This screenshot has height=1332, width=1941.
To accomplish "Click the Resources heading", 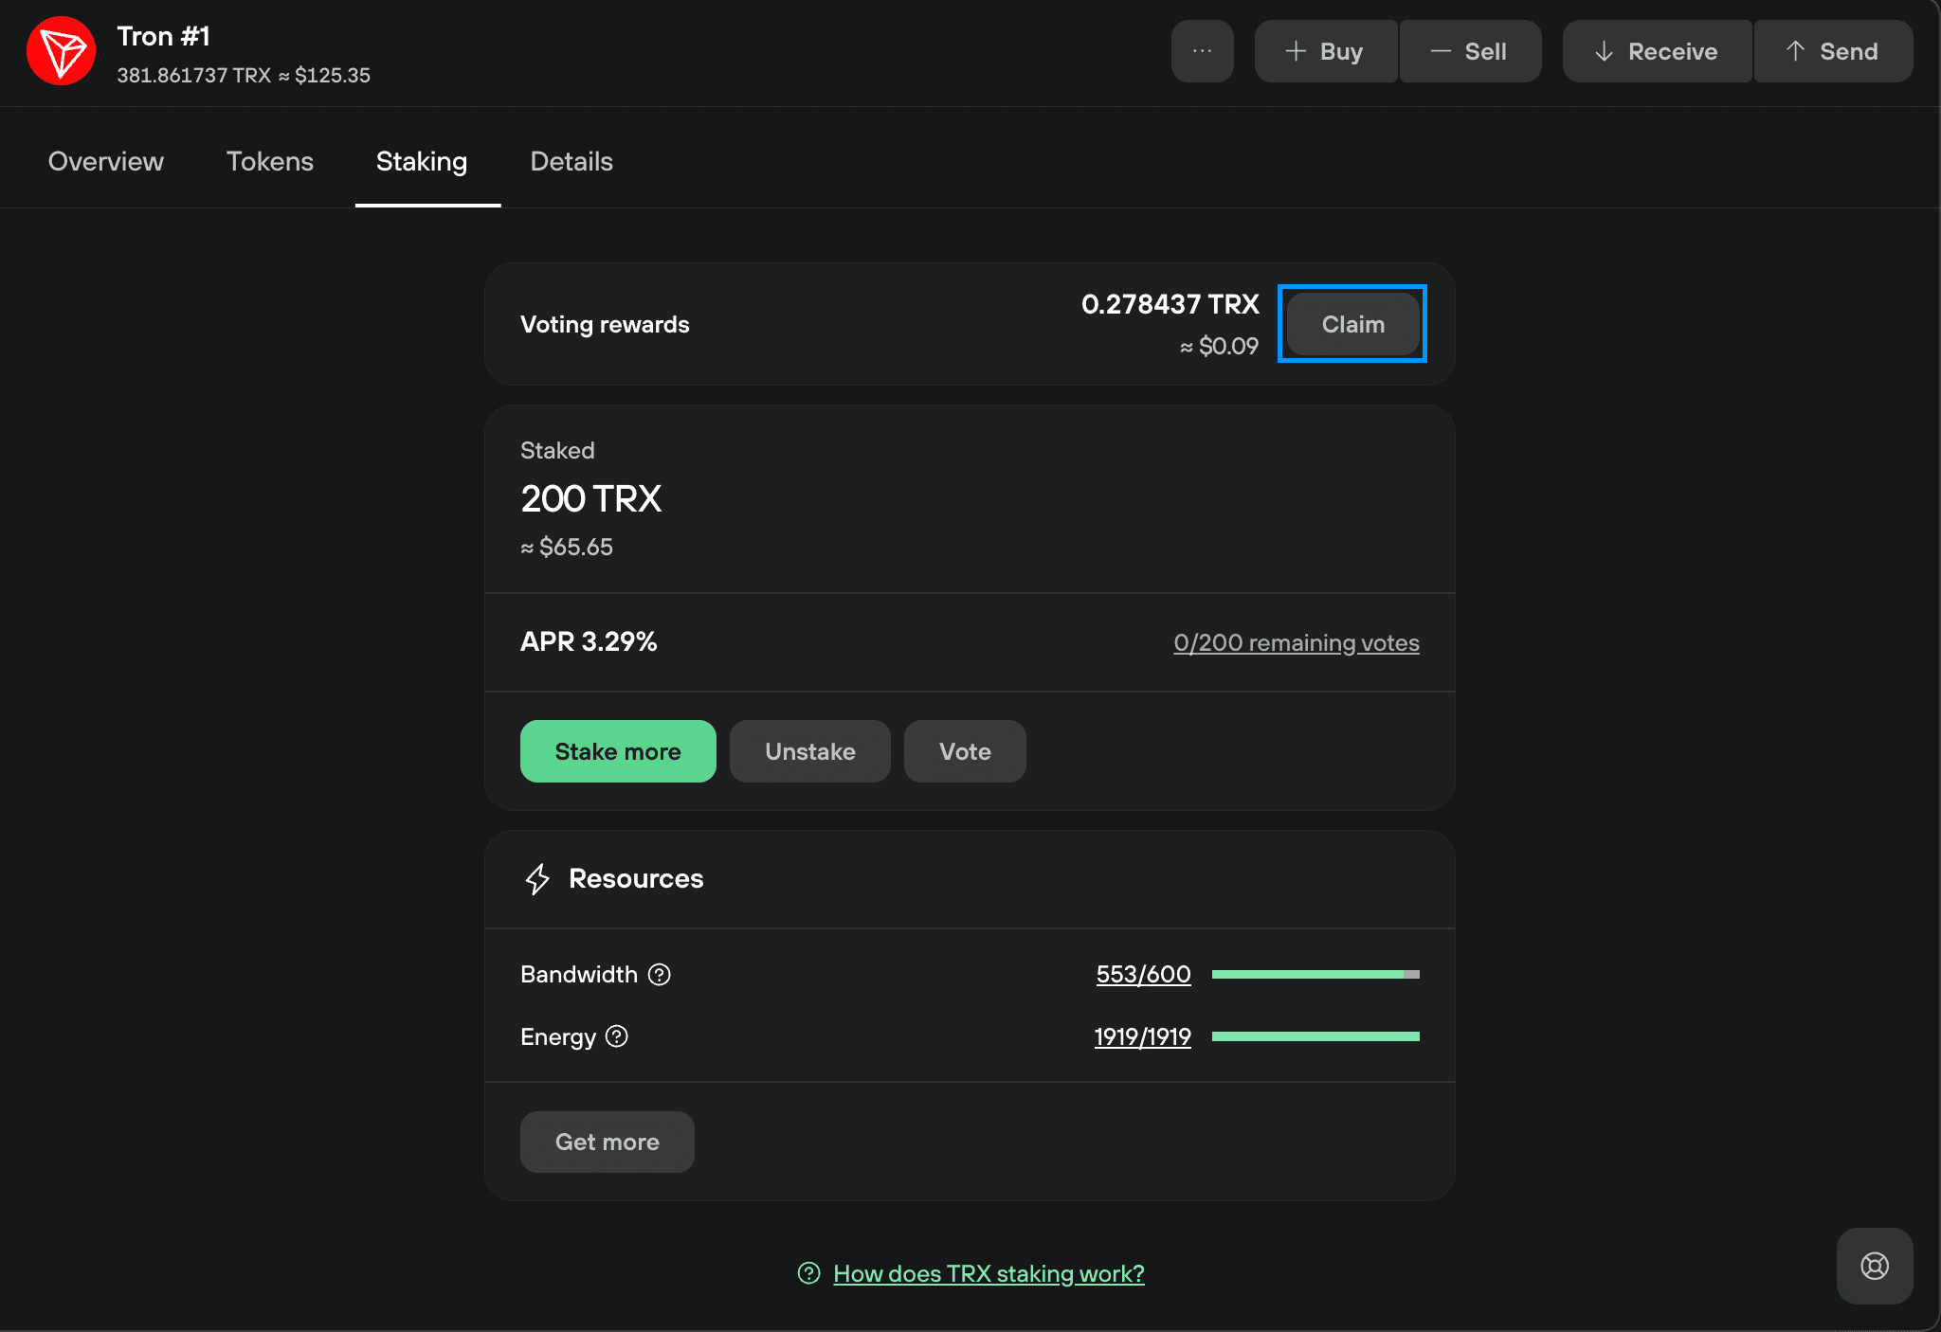I will tap(636, 878).
